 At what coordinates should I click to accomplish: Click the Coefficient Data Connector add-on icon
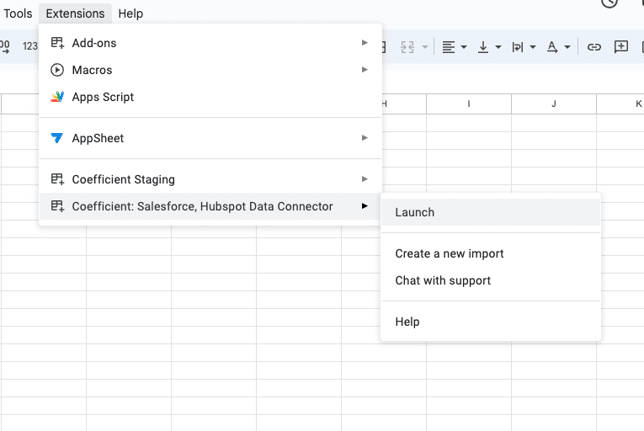pos(57,206)
